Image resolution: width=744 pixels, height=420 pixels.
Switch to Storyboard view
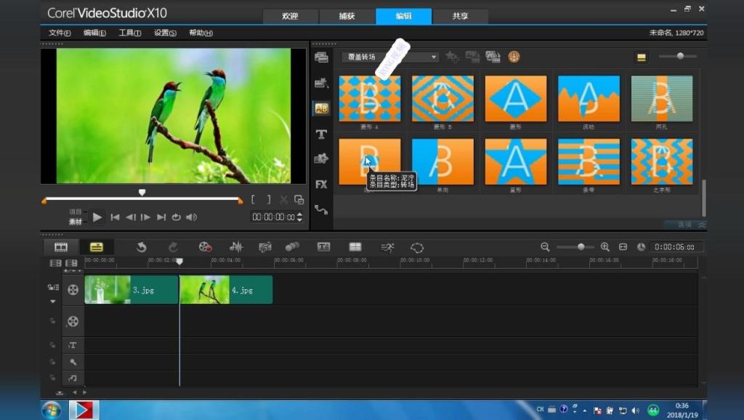[x=61, y=247]
